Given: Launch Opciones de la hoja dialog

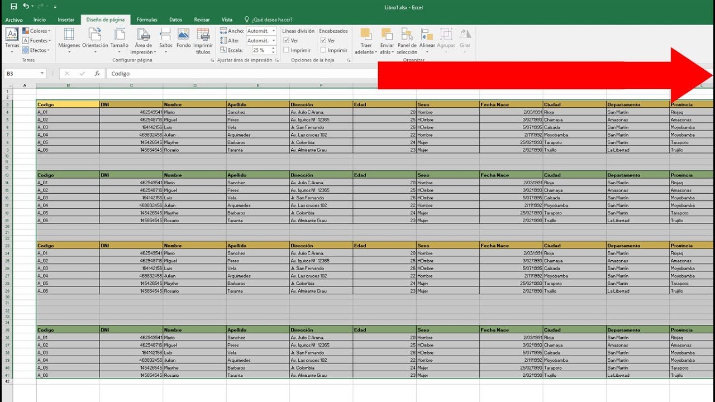Looking at the screenshot, I should tap(349, 60).
